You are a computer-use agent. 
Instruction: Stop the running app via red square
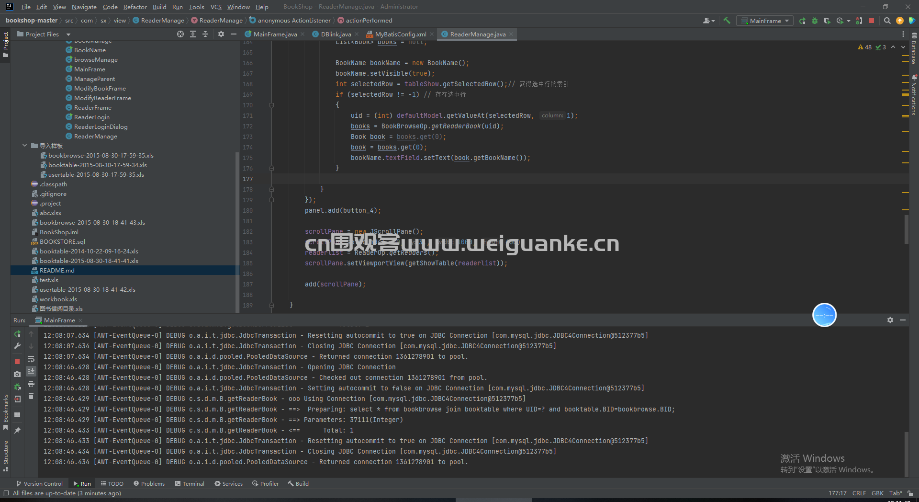[x=872, y=21]
